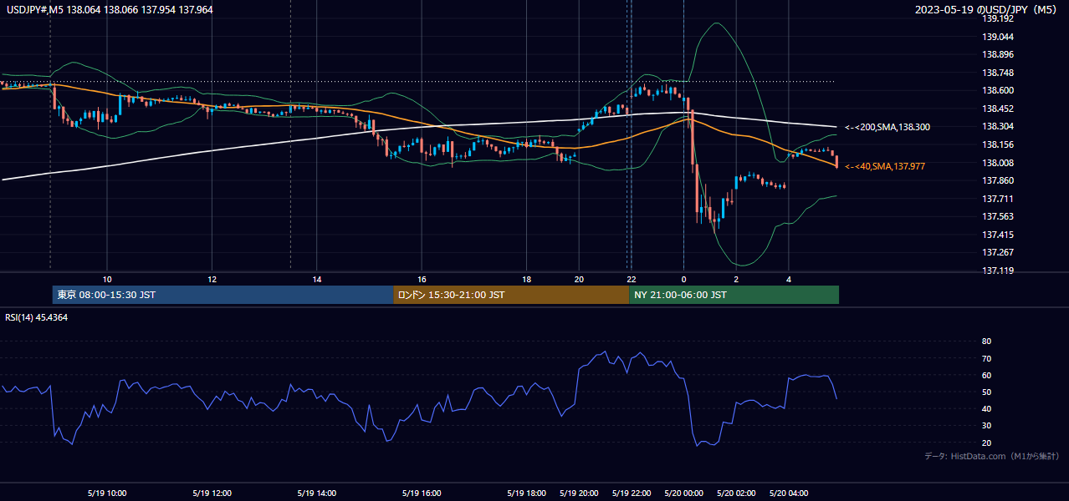Click hour tick '14' under the price chart
The image size is (1069, 501).
point(317,279)
